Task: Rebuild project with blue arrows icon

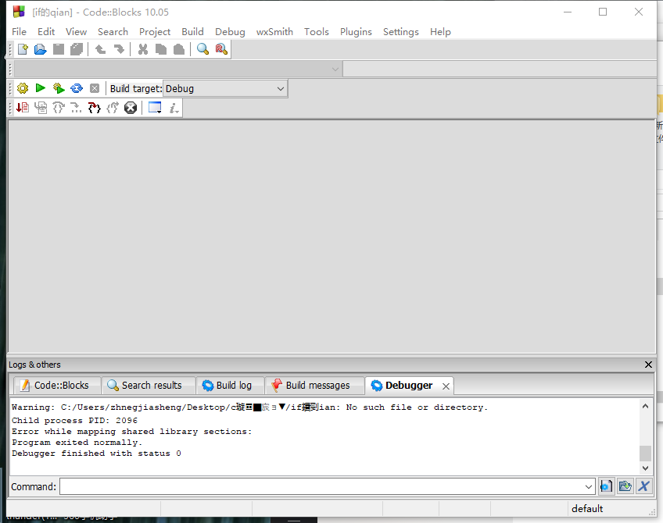Action: click(77, 88)
